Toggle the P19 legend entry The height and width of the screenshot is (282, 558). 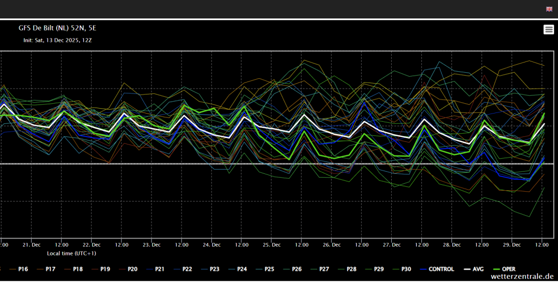105,269
